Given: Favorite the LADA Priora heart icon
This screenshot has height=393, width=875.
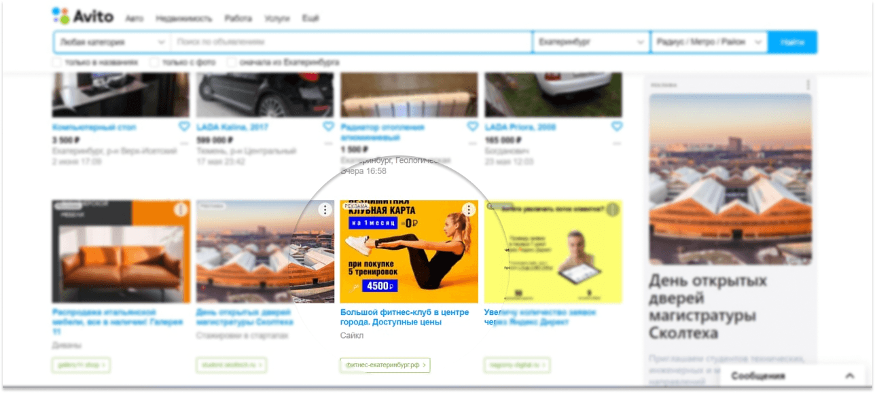Looking at the screenshot, I should [x=617, y=127].
